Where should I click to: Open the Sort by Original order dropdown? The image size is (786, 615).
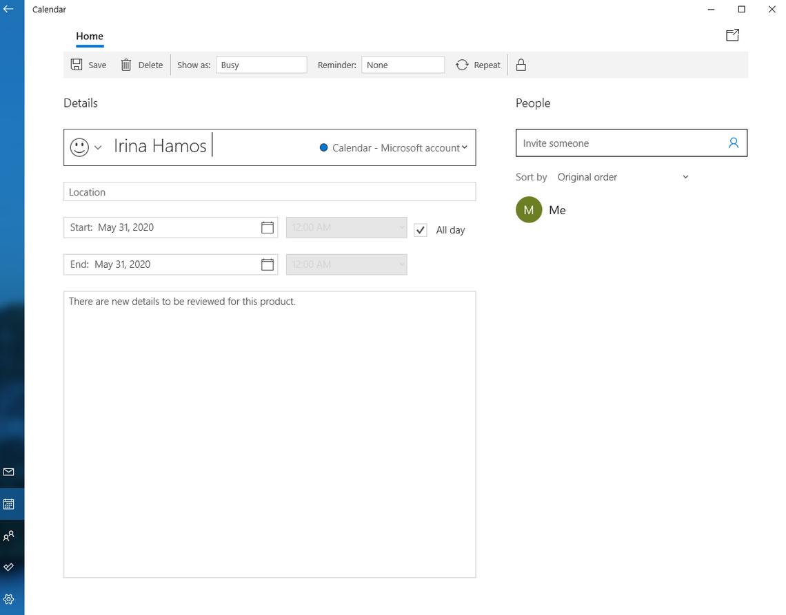(x=623, y=177)
